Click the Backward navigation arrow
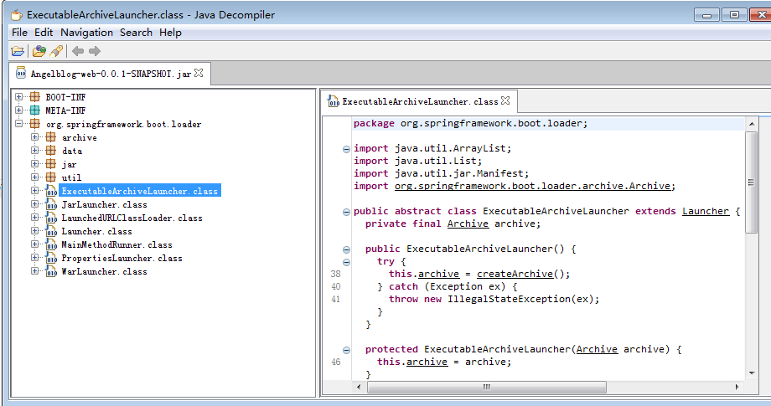This screenshot has height=406, width=771. point(78,51)
